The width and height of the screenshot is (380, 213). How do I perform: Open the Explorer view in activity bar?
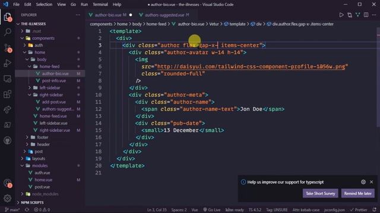8,17
